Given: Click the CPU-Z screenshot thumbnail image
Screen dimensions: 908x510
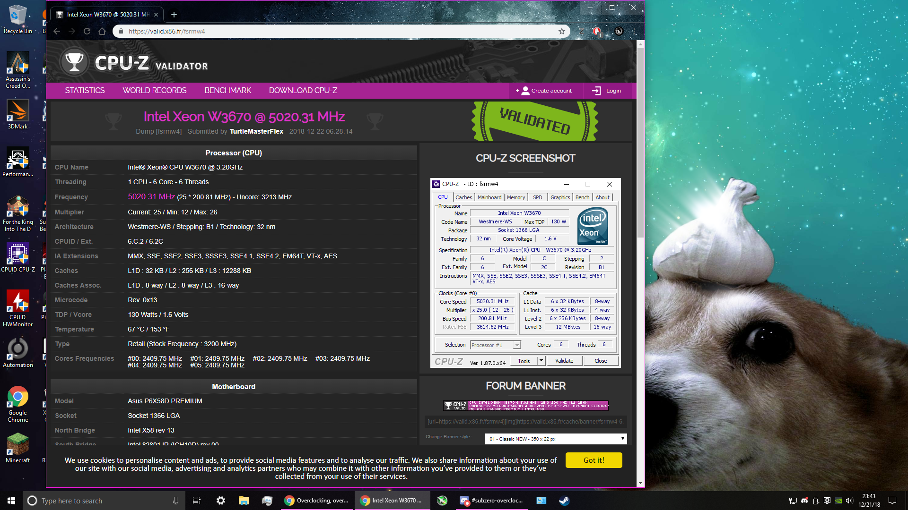Looking at the screenshot, I should [525, 273].
